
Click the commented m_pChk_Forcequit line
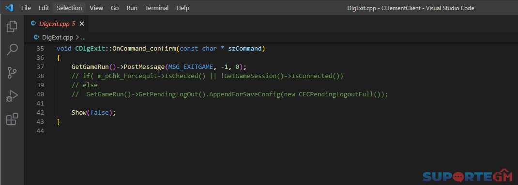point(208,76)
